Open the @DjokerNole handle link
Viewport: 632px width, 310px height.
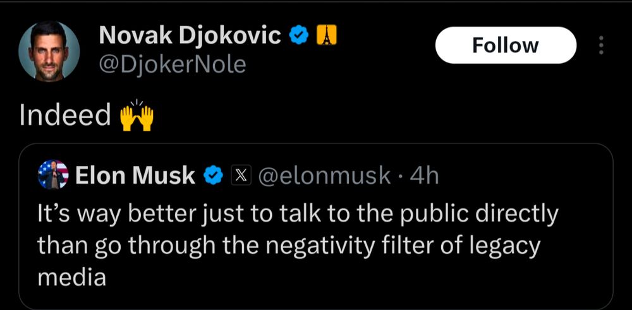172,64
